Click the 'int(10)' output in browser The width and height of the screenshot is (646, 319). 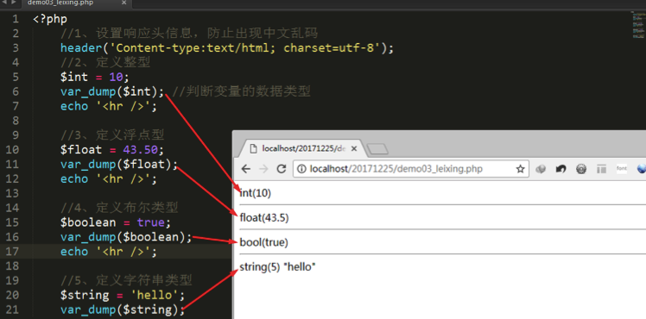256,193
